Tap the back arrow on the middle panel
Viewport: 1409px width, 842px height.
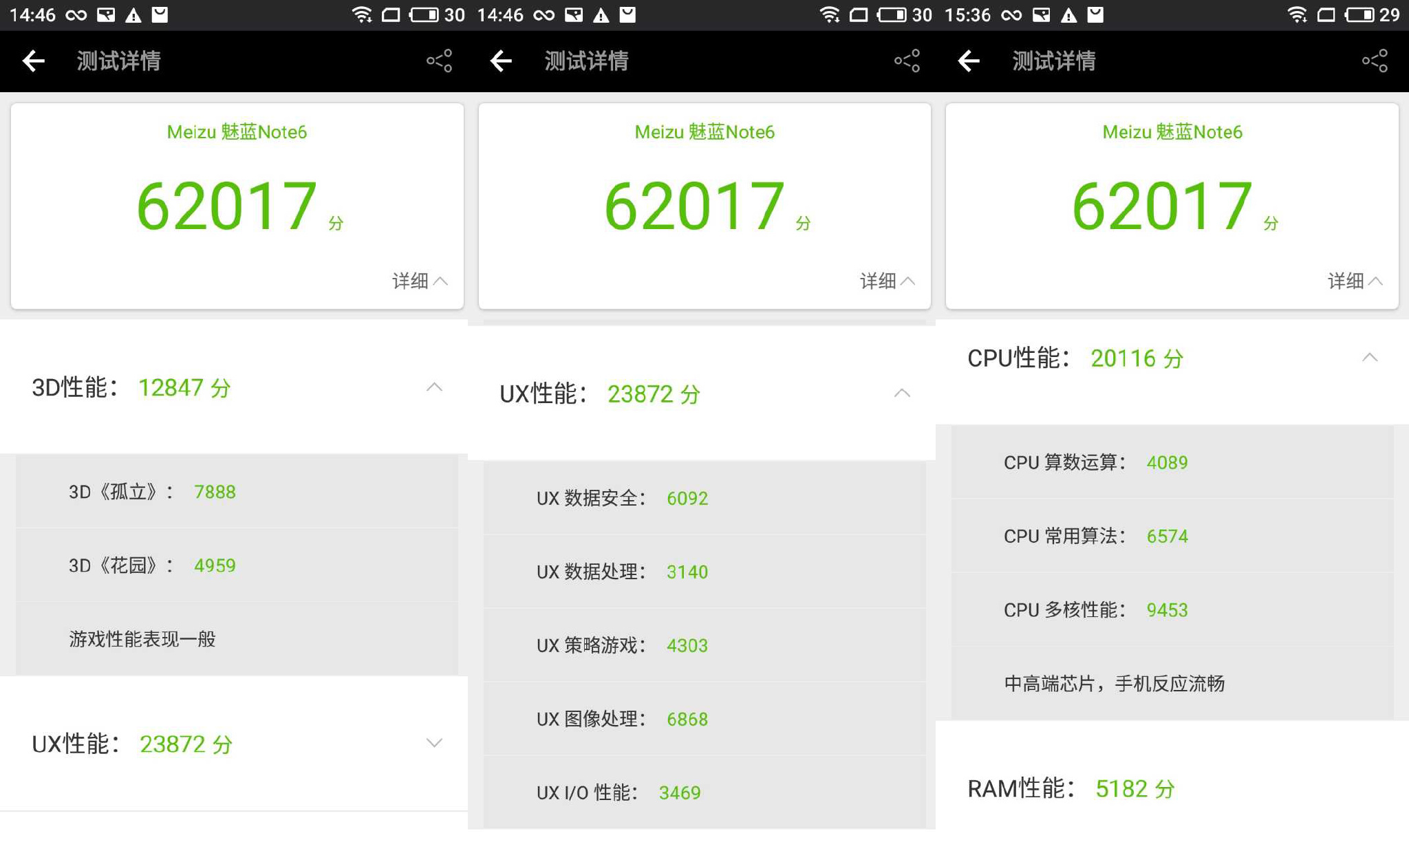coord(501,61)
